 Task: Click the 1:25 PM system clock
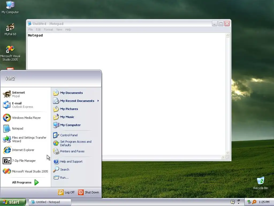[x=264, y=202]
